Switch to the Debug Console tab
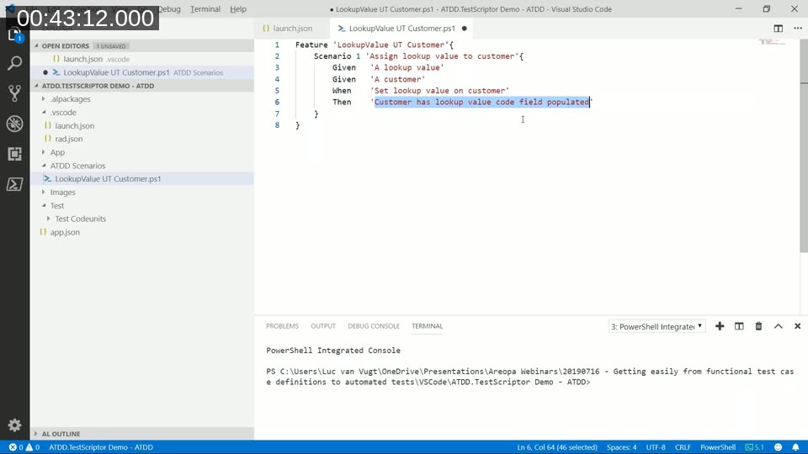Viewport: 808px width, 454px height. 374,326
